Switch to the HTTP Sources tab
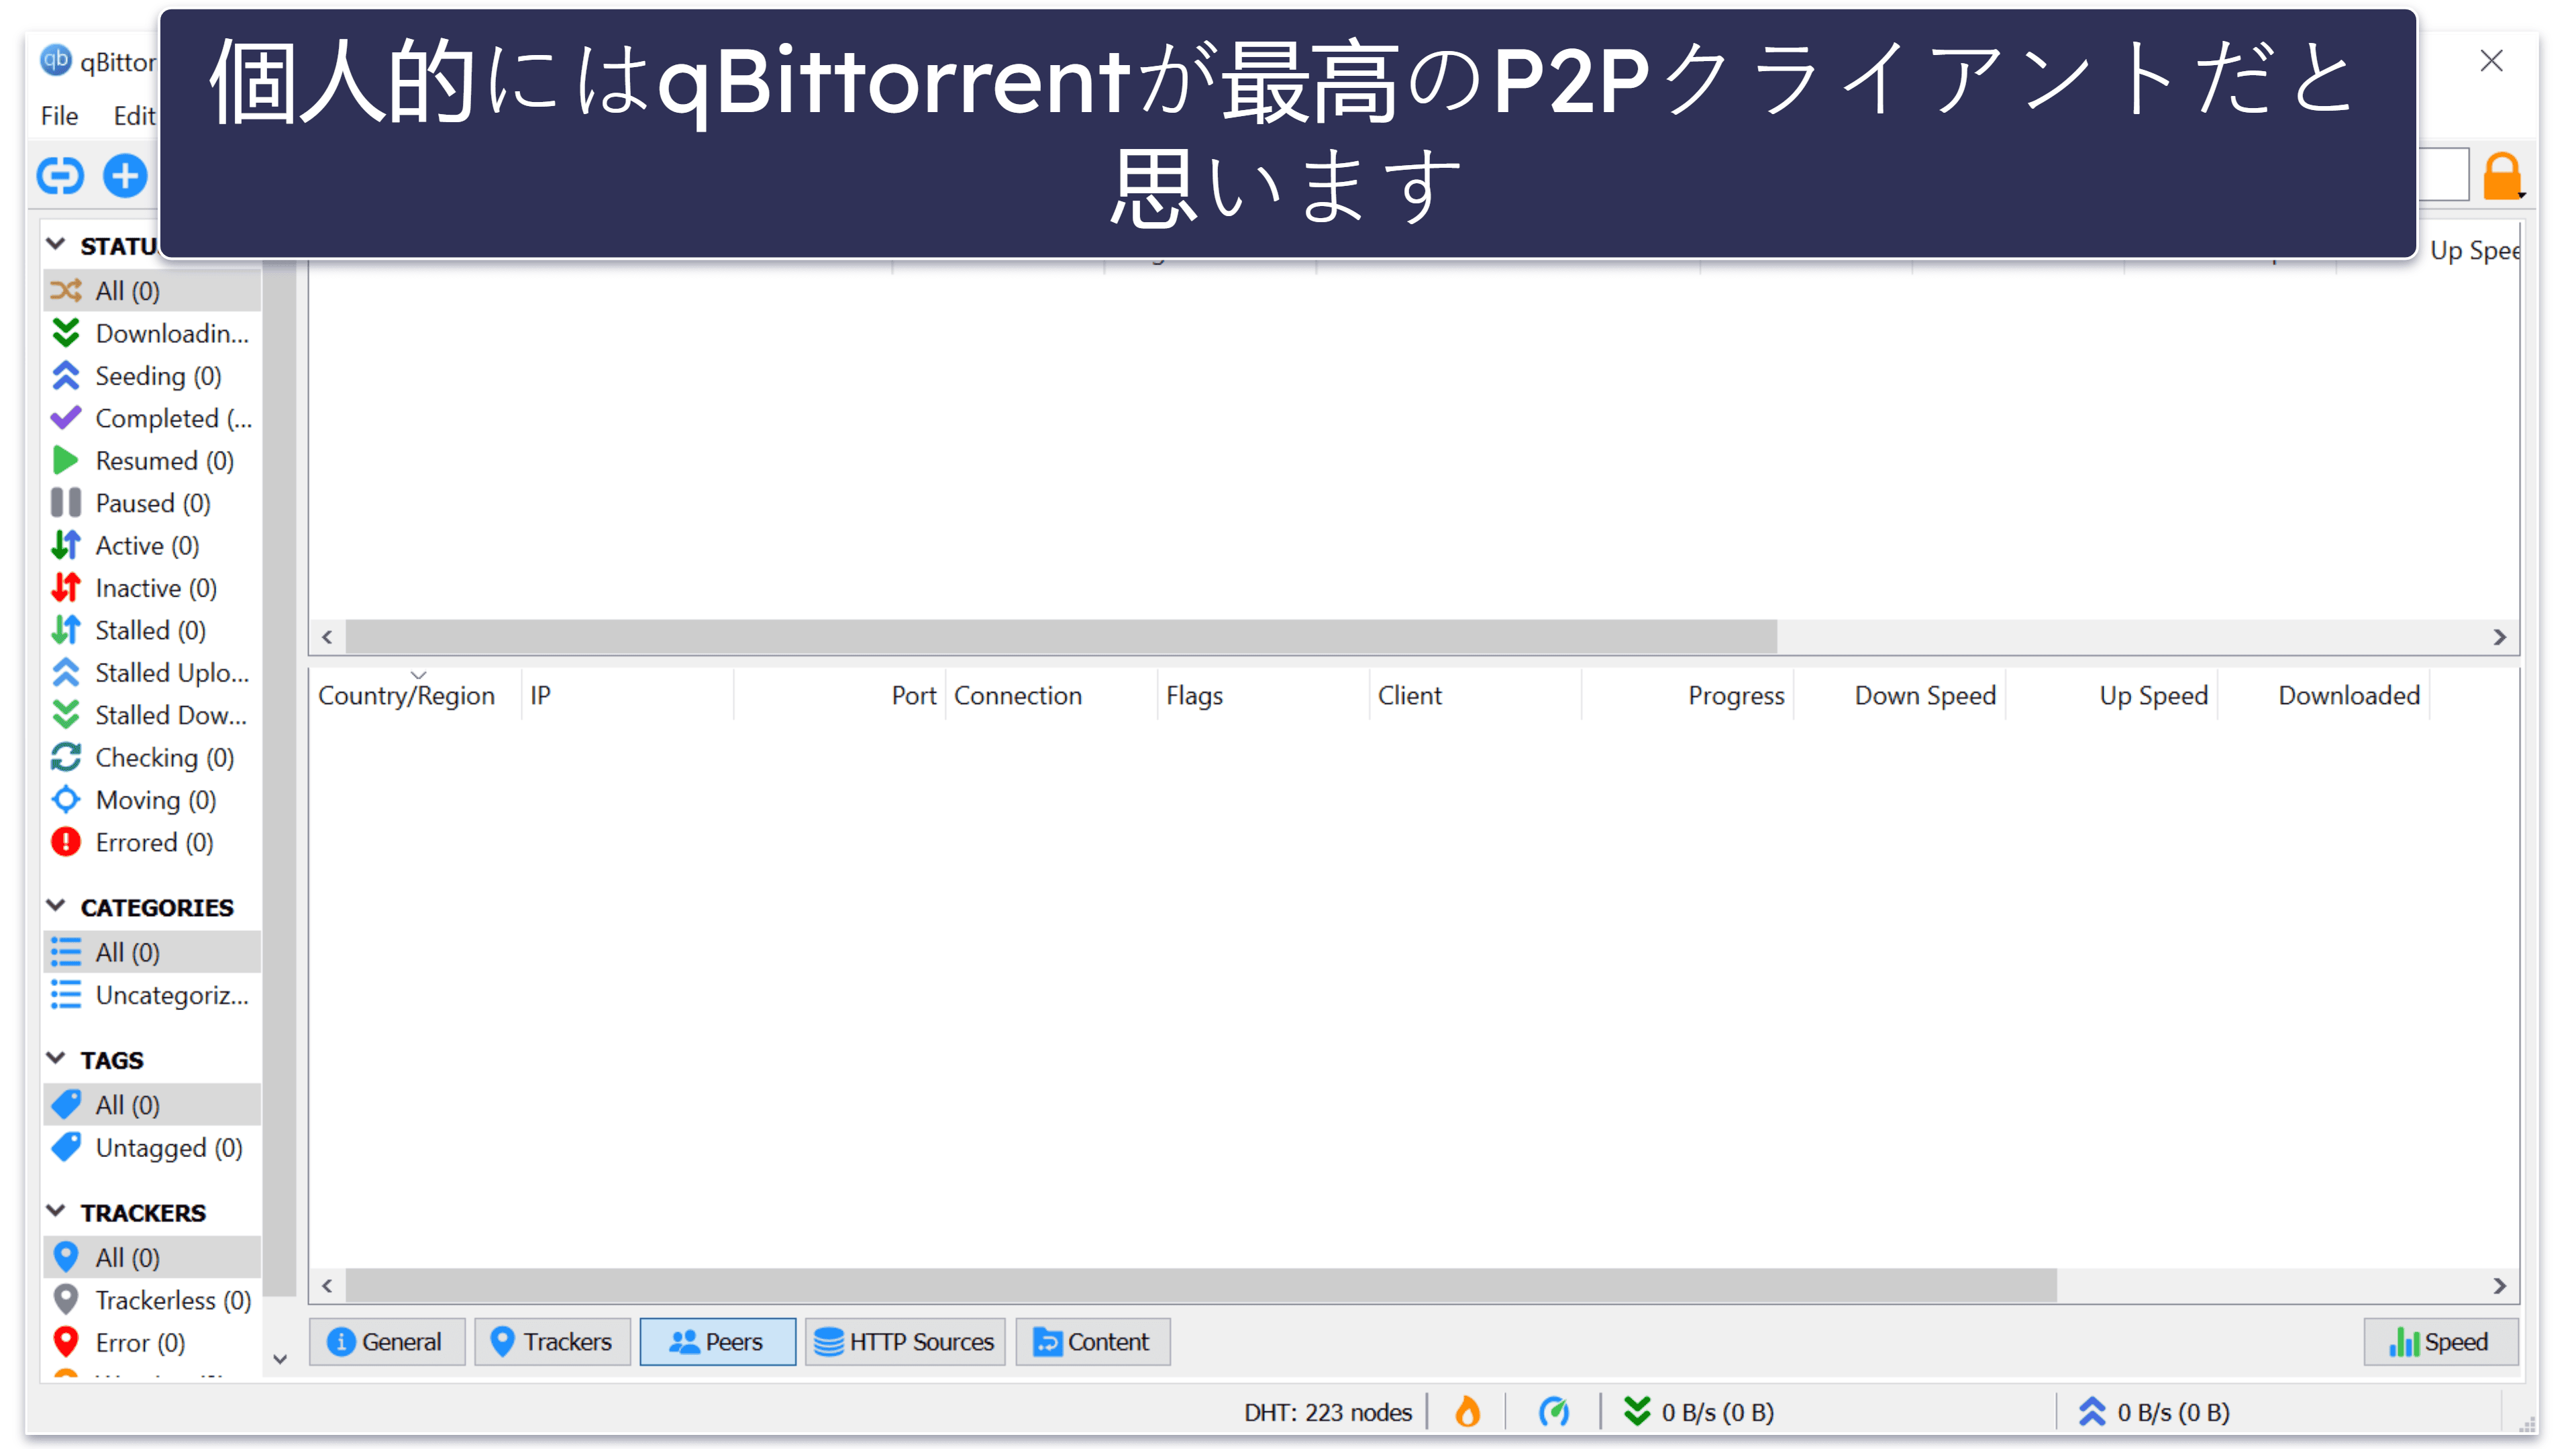This screenshot has height=1449, width=2576. pos(905,1342)
